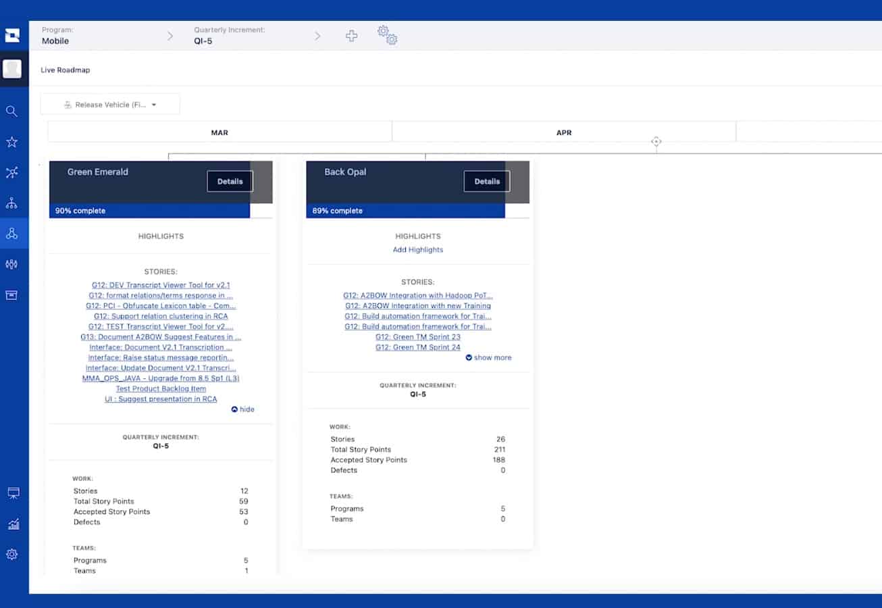The image size is (882, 608).
Task: Open the Release Vehicle filter dropdown
Action: pyautogui.click(x=110, y=104)
